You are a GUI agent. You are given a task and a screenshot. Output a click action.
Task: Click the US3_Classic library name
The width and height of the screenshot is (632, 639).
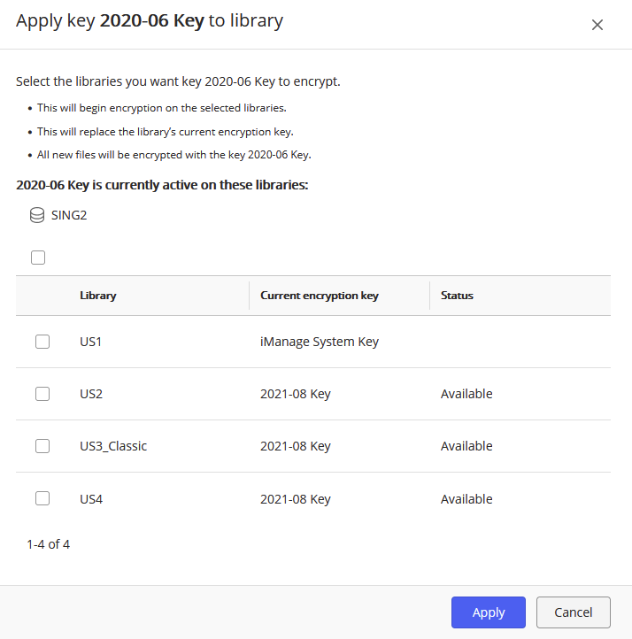click(113, 446)
